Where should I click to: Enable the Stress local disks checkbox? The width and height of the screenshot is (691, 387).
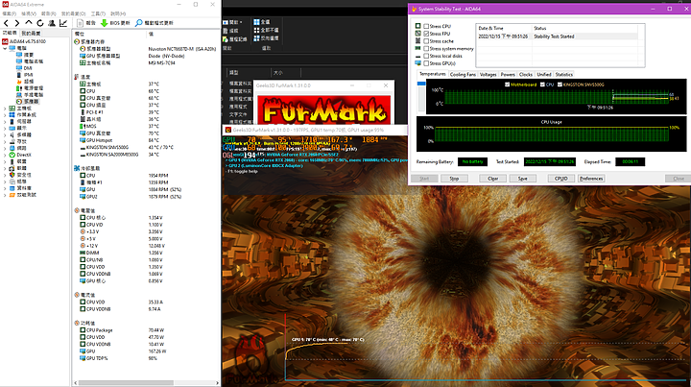pos(426,56)
